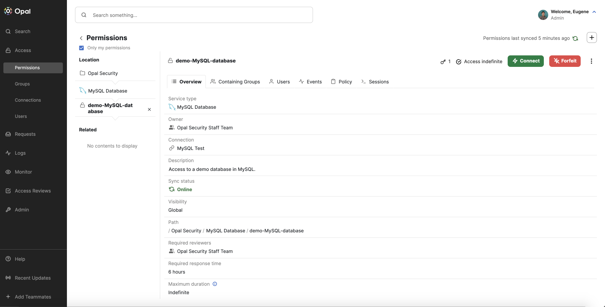Click the Forfeit button

point(565,61)
